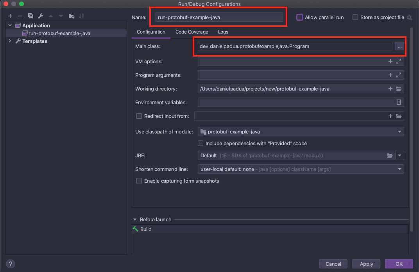Click the Cancel button

(333, 264)
